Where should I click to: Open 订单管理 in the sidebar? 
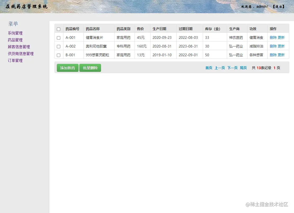[15, 60]
